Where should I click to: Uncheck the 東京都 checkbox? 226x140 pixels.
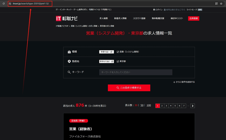pyautogui.click(x=118, y=61)
